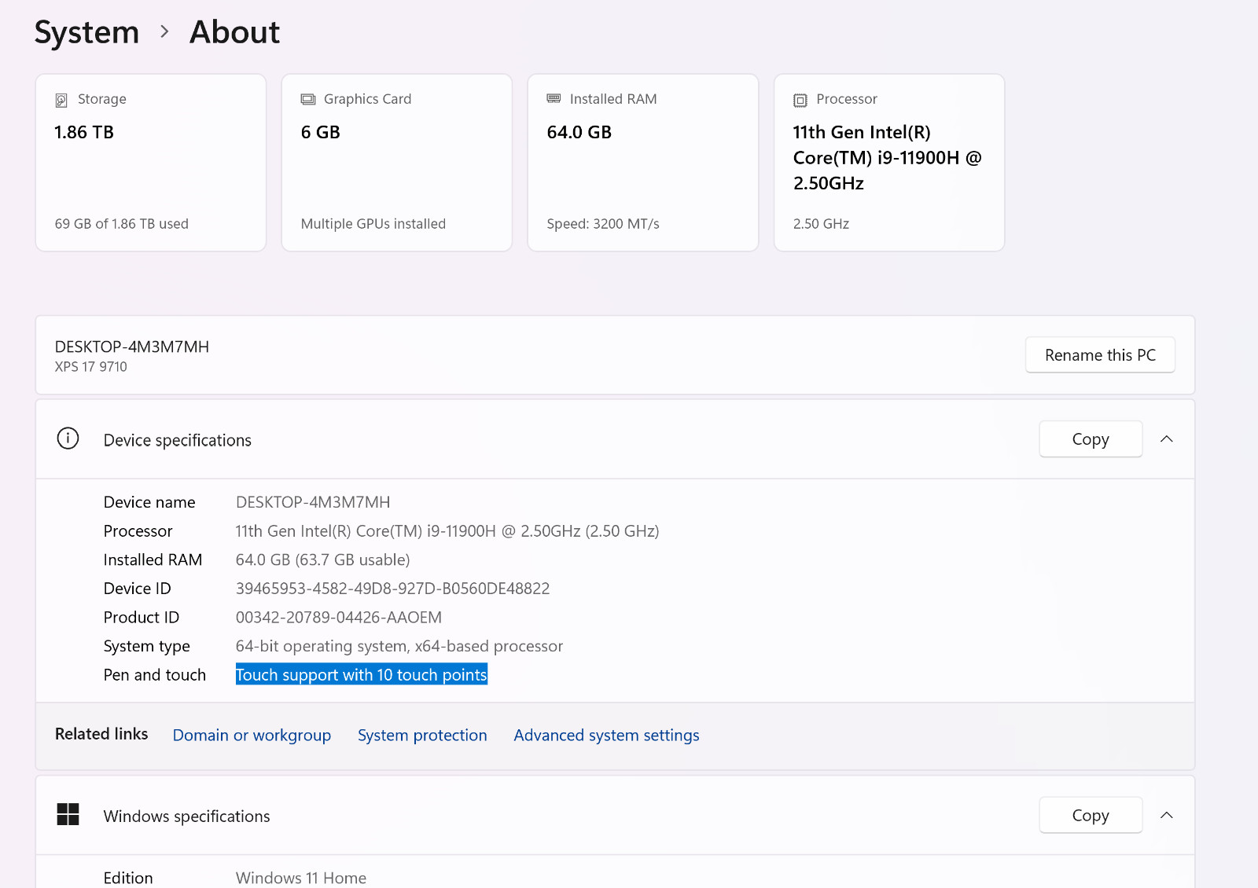This screenshot has height=888, width=1258.
Task: Click the Installed RAM memory icon
Action: (x=554, y=98)
